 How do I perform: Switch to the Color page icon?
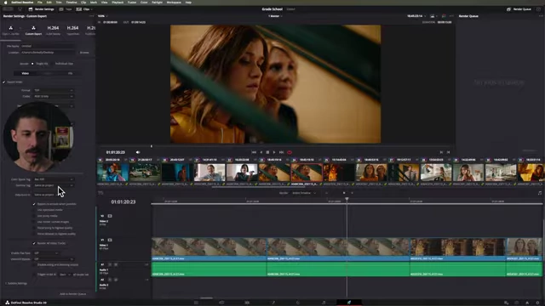[298, 303]
